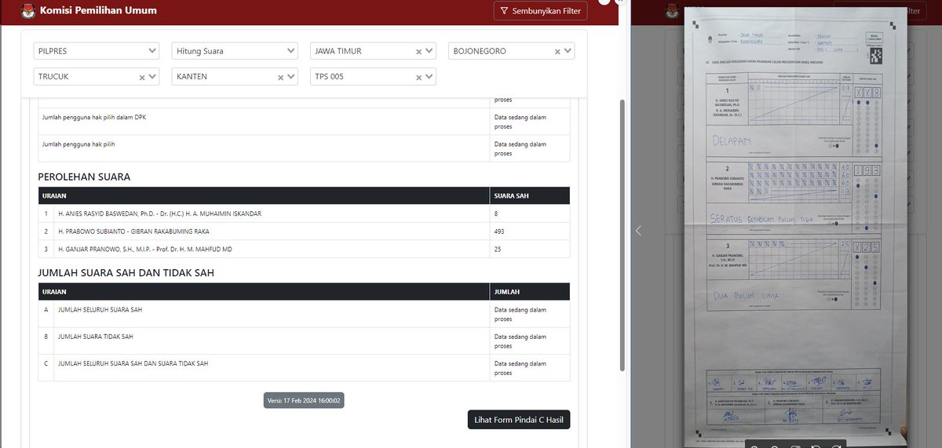Click Data sedang dalam proses for row C
This screenshot has height=448, width=942.
pos(520,368)
